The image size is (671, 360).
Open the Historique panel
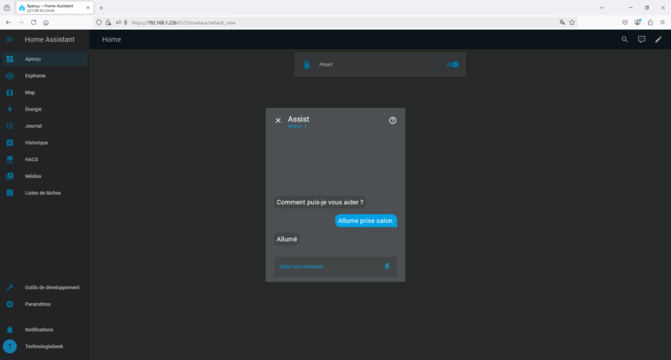(45, 143)
